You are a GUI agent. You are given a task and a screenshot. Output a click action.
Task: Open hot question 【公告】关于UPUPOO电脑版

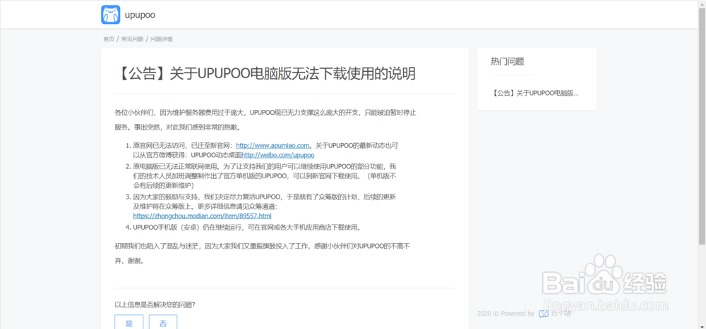click(535, 94)
